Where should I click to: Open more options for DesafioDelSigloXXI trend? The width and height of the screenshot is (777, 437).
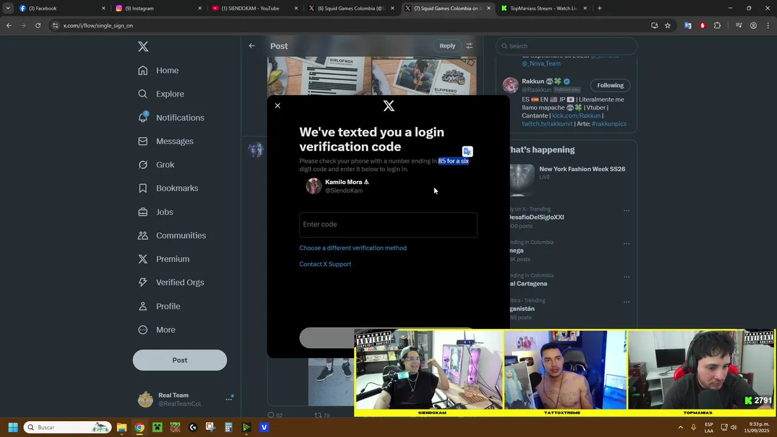coord(626,211)
